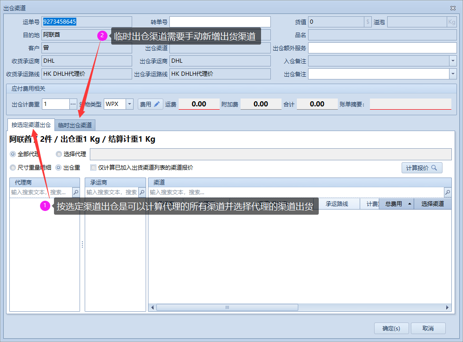Viewport: 463px width, 342px height.
Task: Click the search icon in 承运商 filter
Action: coord(142,192)
